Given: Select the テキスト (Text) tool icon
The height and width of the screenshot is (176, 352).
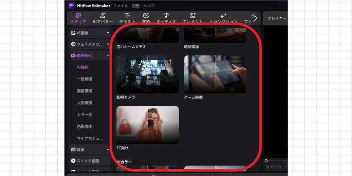Looking at the screenshot, I should click(127, 15).
